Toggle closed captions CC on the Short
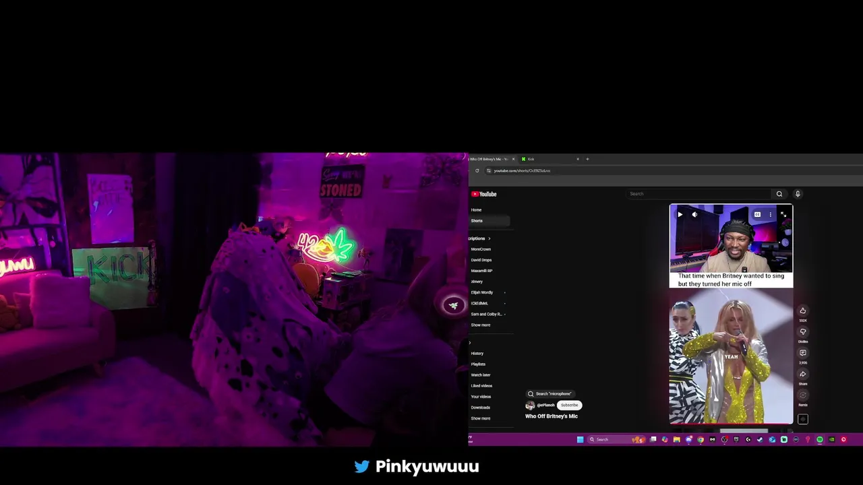 (757, 215)
